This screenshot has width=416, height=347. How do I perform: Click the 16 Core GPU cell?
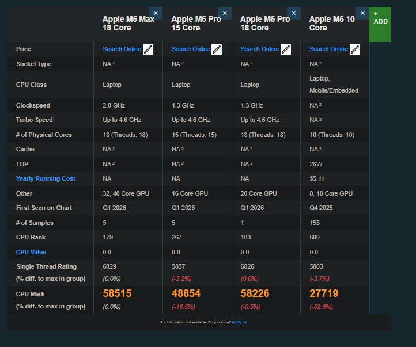(190, 193)
